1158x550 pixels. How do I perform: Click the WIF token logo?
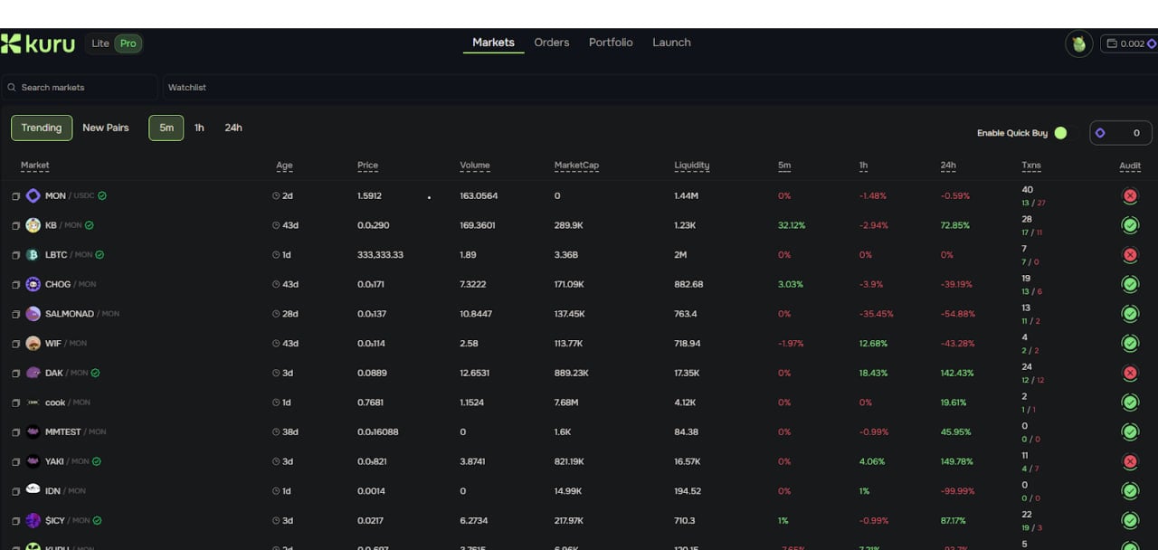tap(33, 344)
